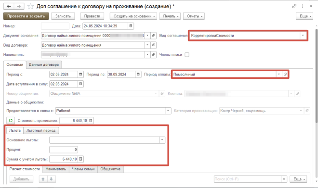Click Провести и закрыть button

tap(26, 16)
